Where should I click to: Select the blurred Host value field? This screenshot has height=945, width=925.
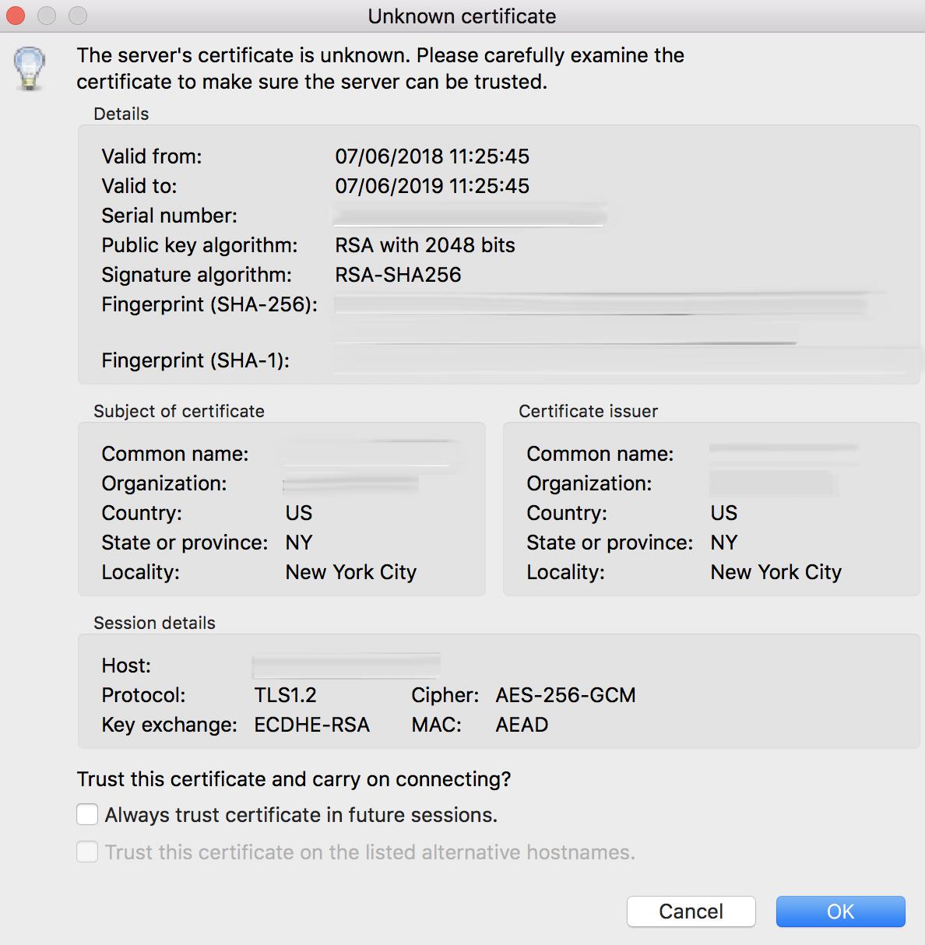pyautogui.click(x=346, y=666)
